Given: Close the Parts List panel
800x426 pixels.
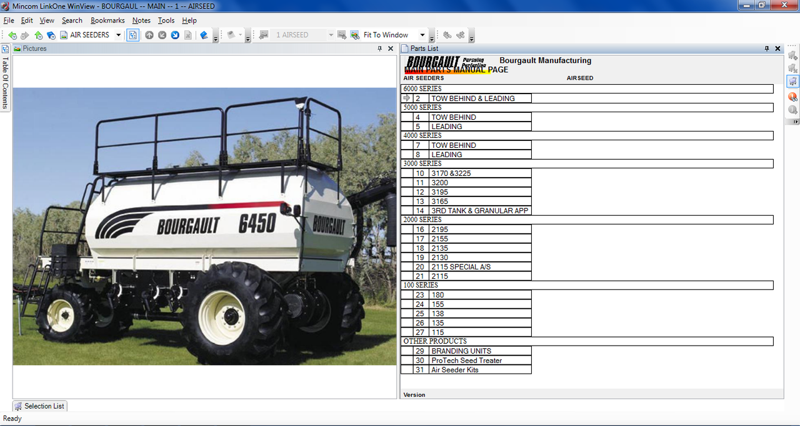Looking at the screenshot, I should pos(778,49).
